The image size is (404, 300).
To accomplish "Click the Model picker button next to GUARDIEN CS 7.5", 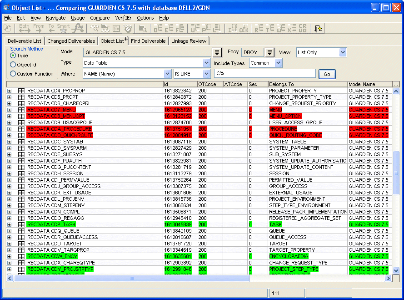I will tap(217, 52).
